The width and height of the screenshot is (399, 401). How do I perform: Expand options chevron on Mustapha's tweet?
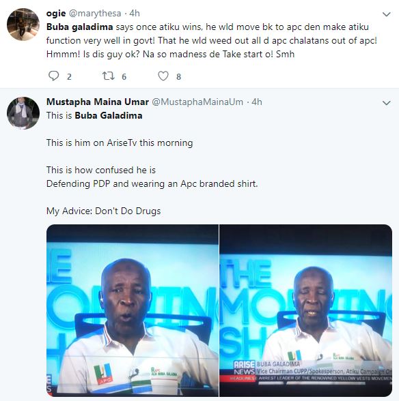[386, 103]
